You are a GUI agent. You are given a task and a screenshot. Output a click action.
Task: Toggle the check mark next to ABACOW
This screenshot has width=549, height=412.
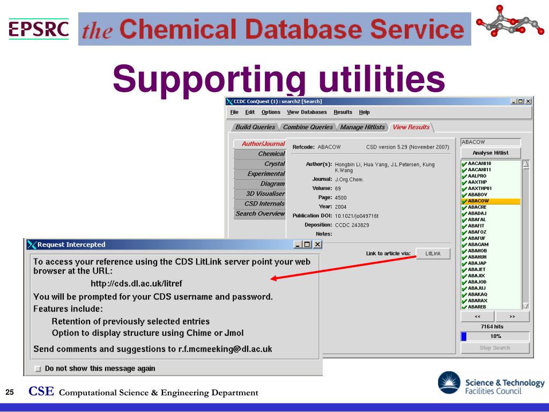[465, 201]
